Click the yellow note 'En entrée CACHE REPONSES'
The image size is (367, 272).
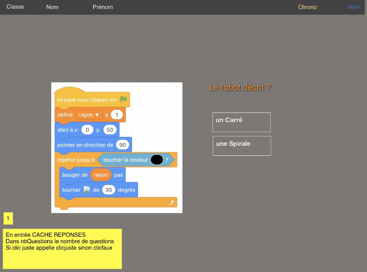pyautogui.click(x=62, y=249)
